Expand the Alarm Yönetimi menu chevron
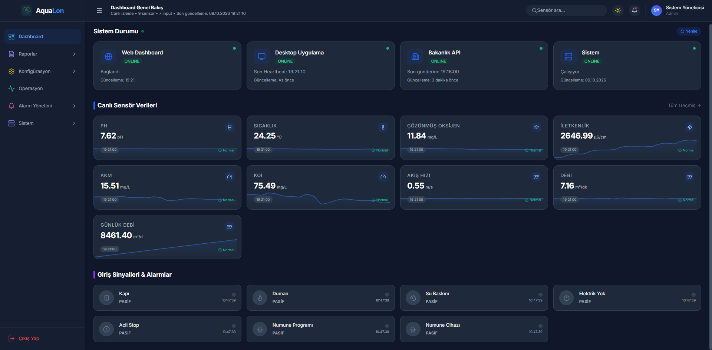 [74, 106]
